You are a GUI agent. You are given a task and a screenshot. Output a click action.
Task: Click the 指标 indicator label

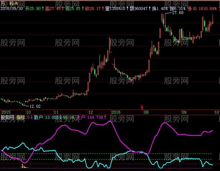[x=21, y=117]
